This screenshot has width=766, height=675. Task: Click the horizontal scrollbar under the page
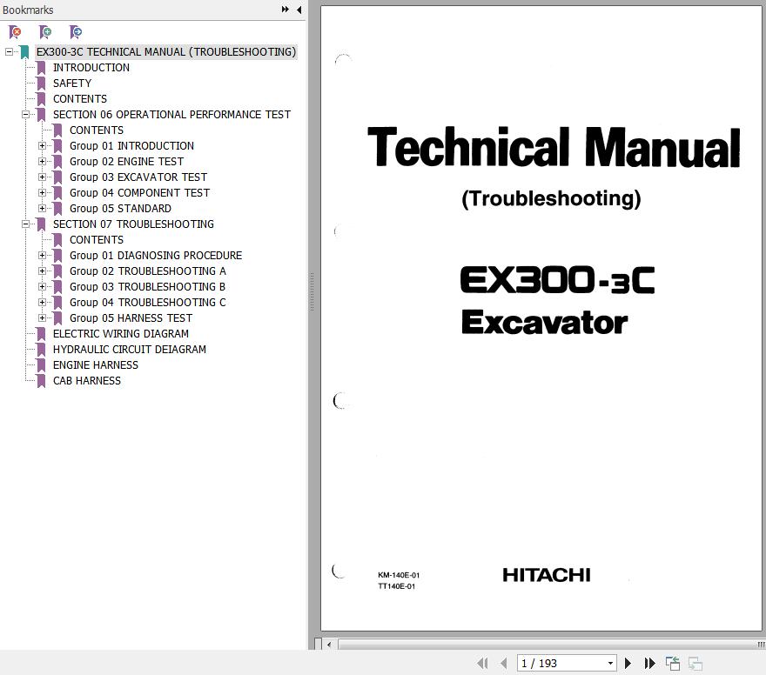[540, 645]
